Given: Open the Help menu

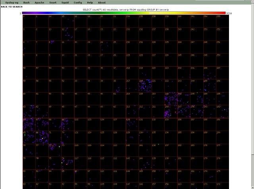Looking at the screenshot, I should (90, 2).
